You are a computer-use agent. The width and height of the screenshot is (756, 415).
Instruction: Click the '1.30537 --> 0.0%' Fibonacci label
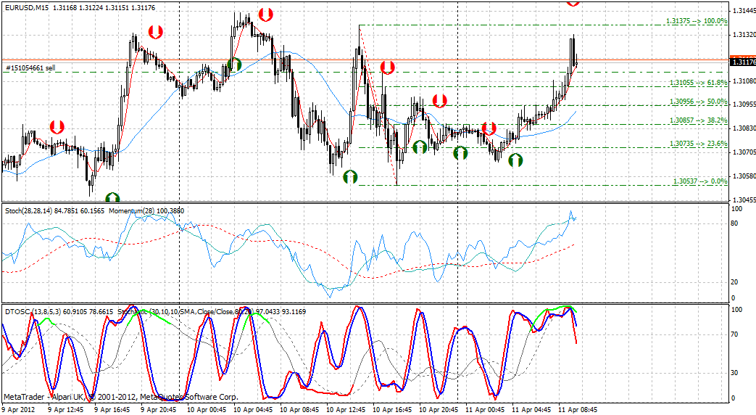pyautogui.click(x=701, y=181)
